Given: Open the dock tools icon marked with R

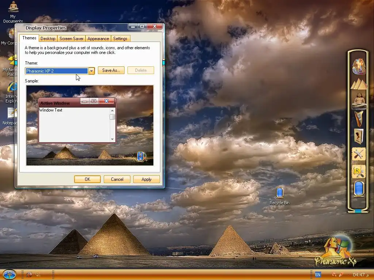Looking at the screenshot, I should (359, 172).
